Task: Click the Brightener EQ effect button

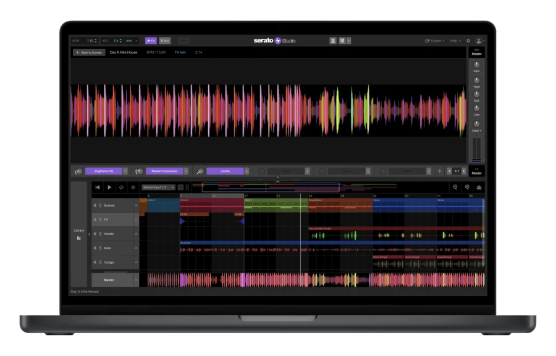Action: tap(104, 171)
